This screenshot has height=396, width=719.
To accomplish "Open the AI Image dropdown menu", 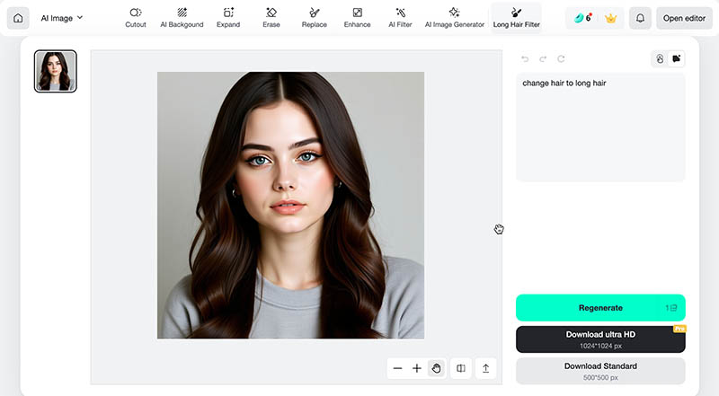I will [x=61, y=18].
